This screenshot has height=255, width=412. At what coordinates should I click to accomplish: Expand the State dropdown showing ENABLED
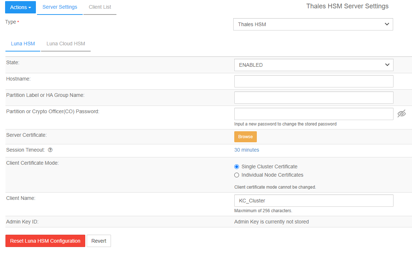314,65
